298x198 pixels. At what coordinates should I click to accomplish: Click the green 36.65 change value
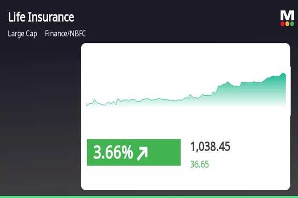[199, 164]
